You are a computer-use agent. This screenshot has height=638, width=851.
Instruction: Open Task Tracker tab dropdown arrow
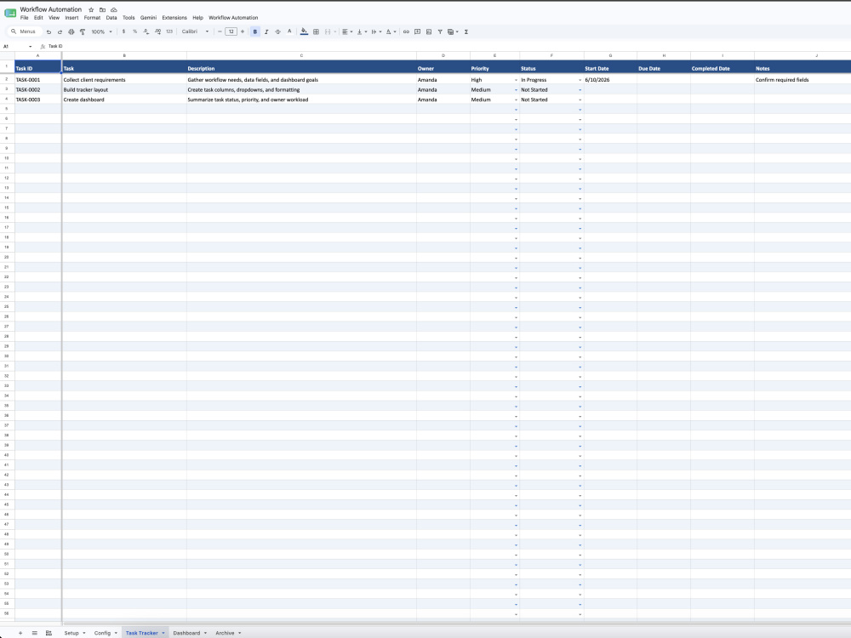point(163,633)
